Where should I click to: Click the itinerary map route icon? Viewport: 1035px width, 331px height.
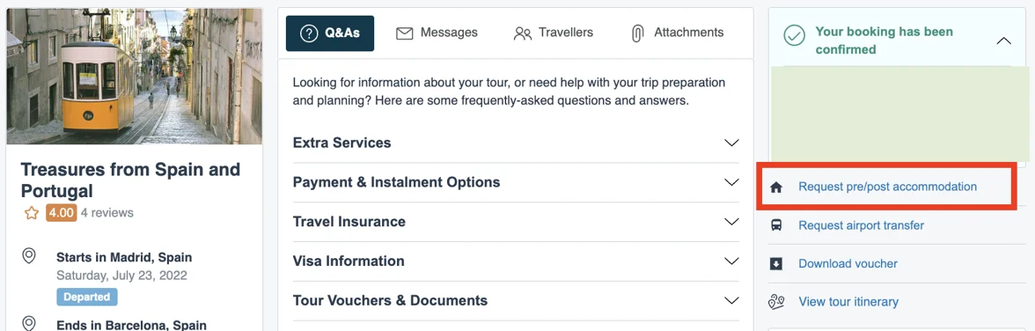point(776,302)
